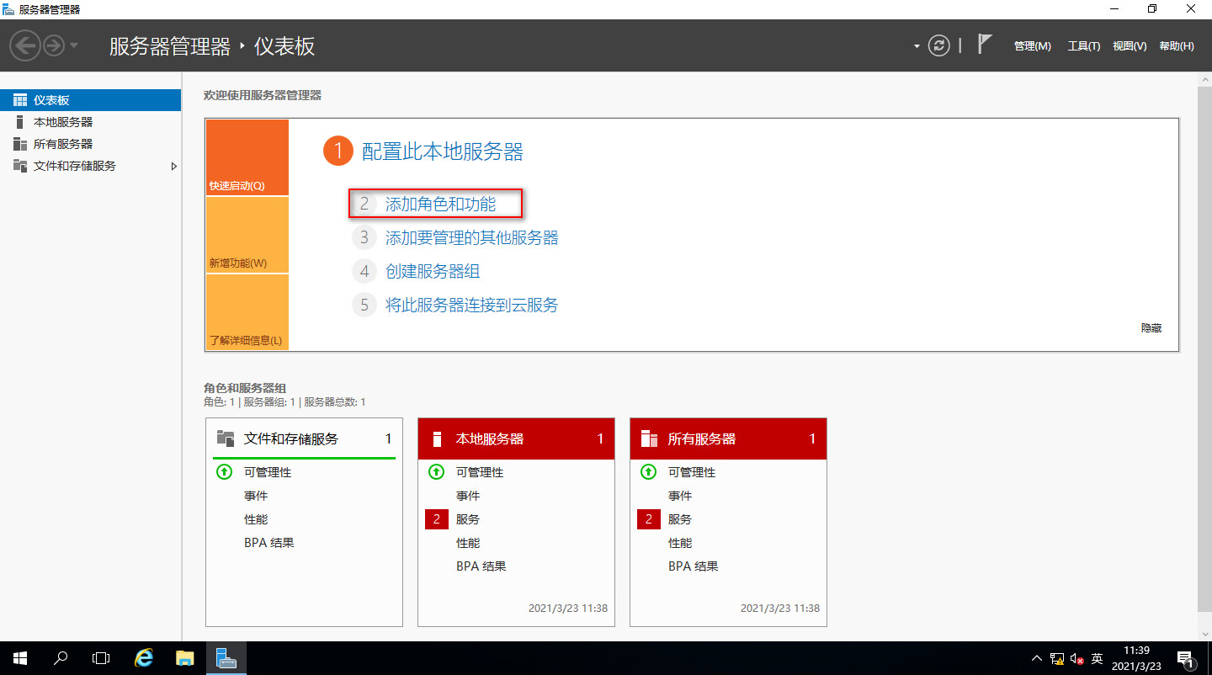Click the 文件和存储服务 sidebar icon

(20, 166)
